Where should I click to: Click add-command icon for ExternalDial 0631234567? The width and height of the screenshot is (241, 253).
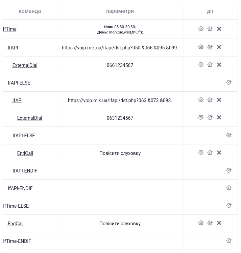coord(210,117)
